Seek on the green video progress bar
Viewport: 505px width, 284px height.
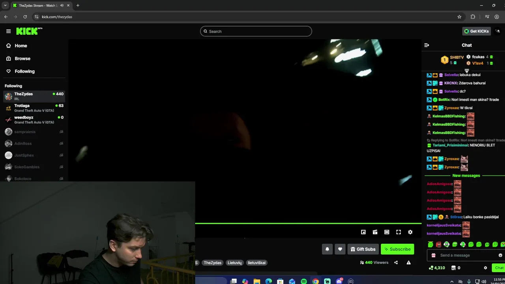[x=308, y=224]
